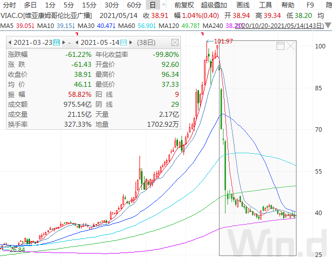Close the shaded range selection box
Viewport: 332px width, 262px height.
click(x=290, y=45)
